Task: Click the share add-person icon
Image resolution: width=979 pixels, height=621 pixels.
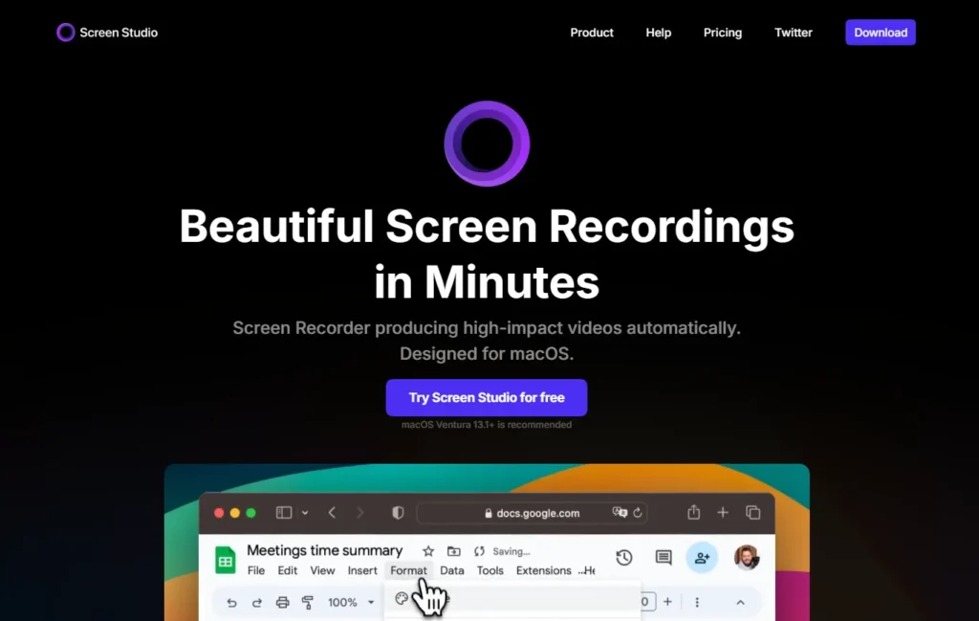Action: click(x=702, y=557)
